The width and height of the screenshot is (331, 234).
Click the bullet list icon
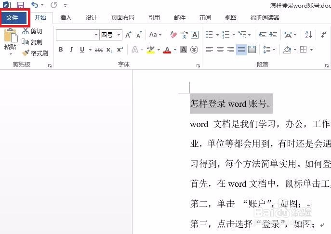[x=210, y=35]
